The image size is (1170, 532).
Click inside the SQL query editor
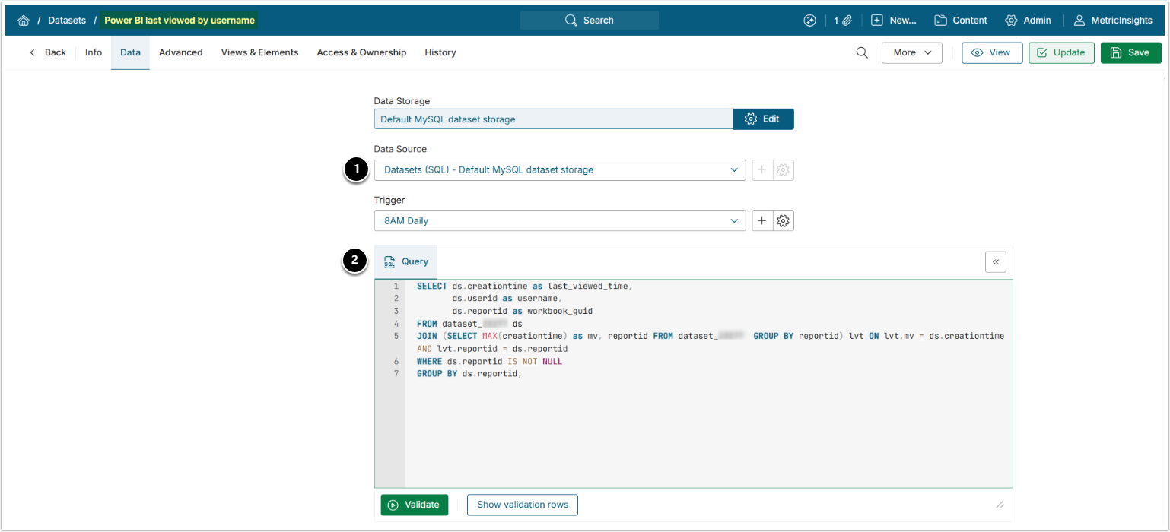[707, 426]
